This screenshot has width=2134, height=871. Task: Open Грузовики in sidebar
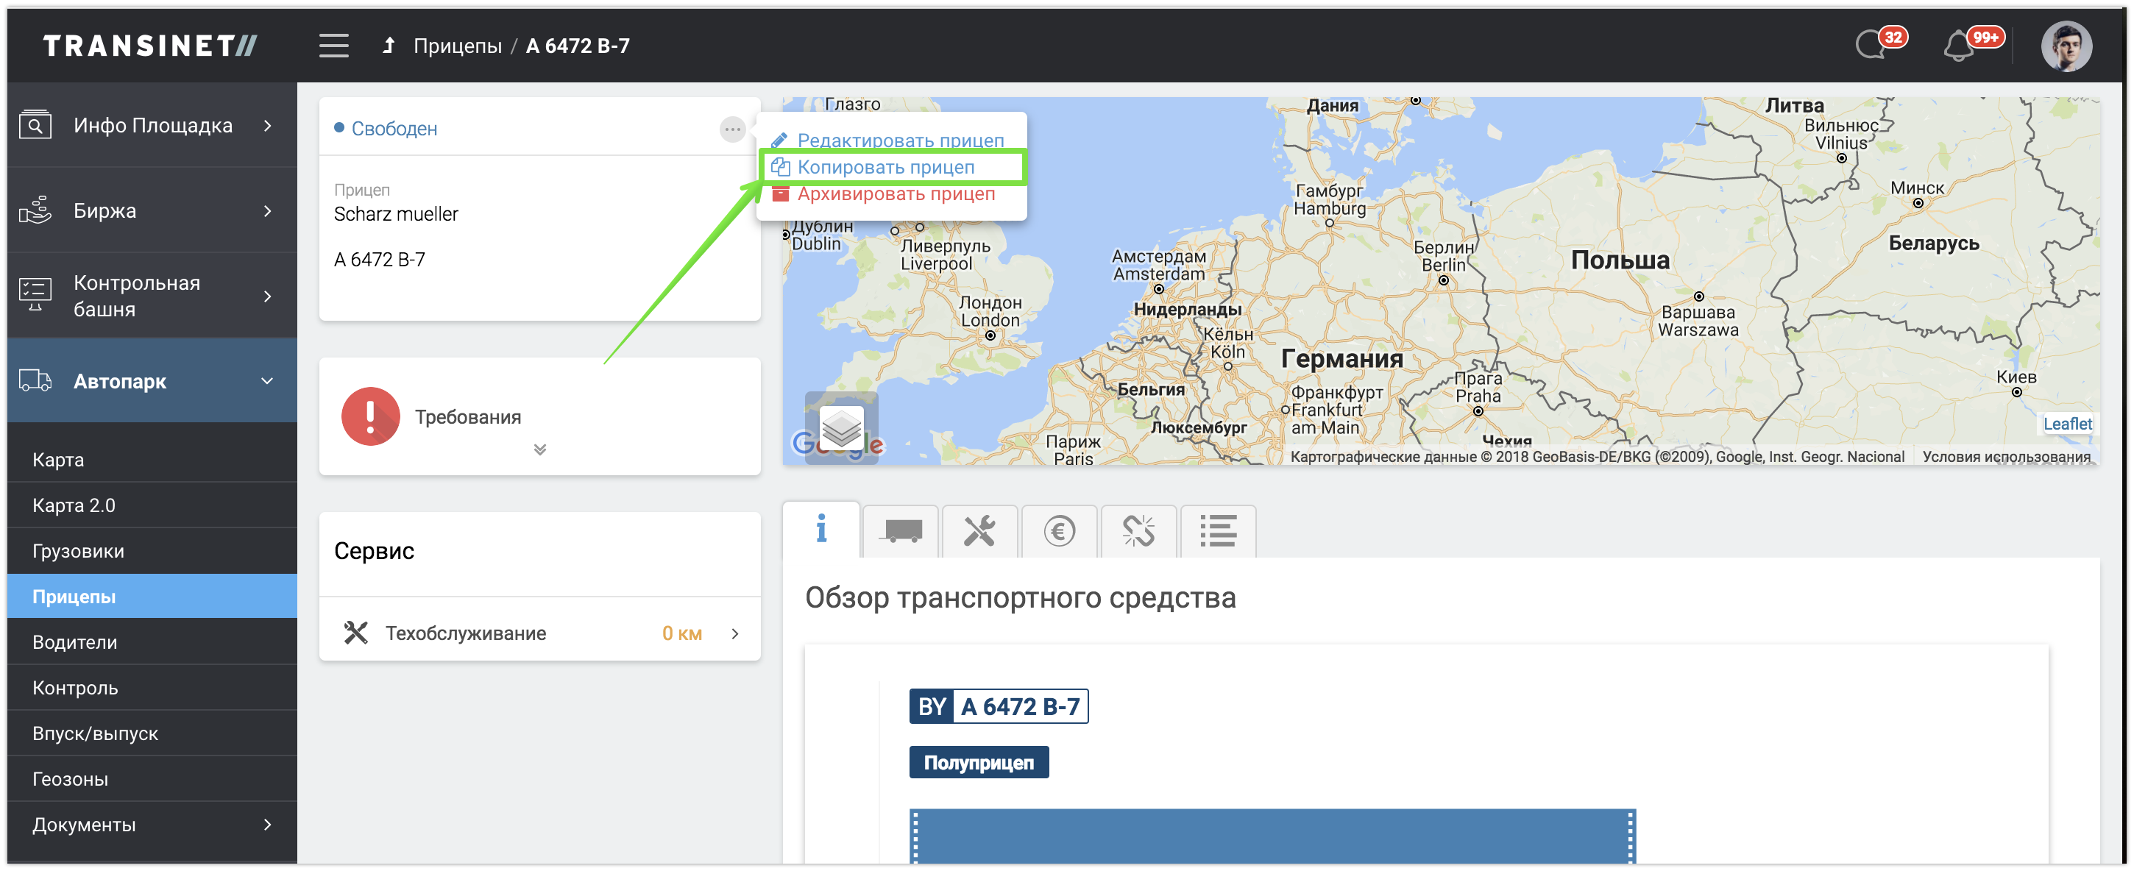point(79,552)
